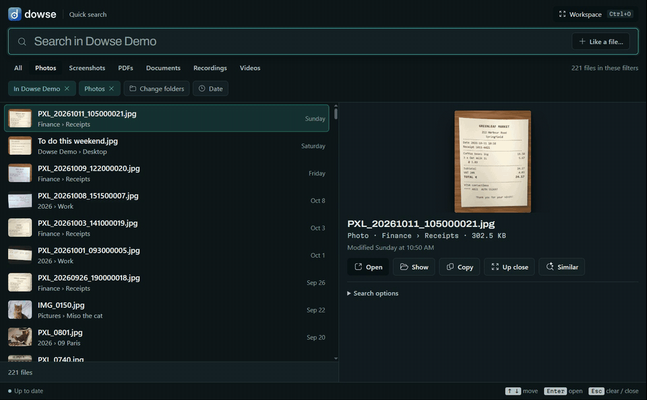Switch to the All tab
Viewport: 647px width, 400px height.
tap(18, 68)
